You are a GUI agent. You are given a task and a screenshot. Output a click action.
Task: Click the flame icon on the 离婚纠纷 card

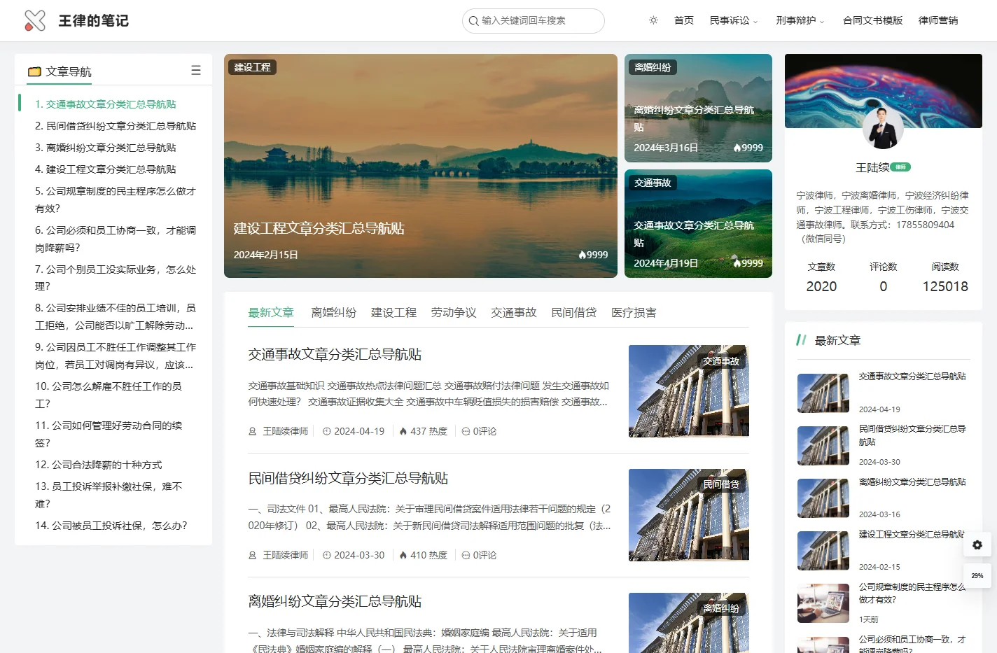(737, 148)
